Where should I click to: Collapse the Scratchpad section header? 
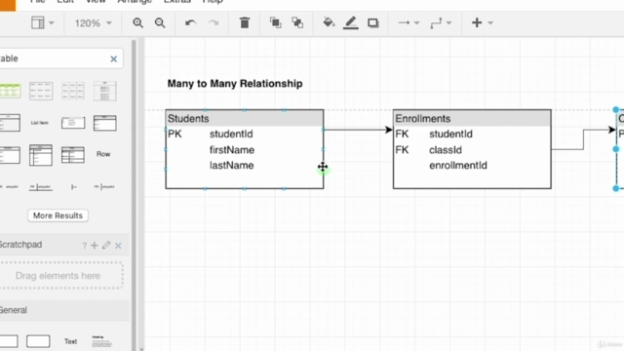pyautogui.click(x=20, y=245)
